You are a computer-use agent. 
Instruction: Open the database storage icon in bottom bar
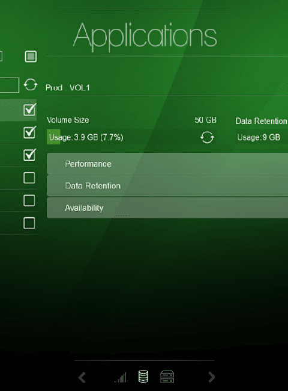(x=143, y=377)
